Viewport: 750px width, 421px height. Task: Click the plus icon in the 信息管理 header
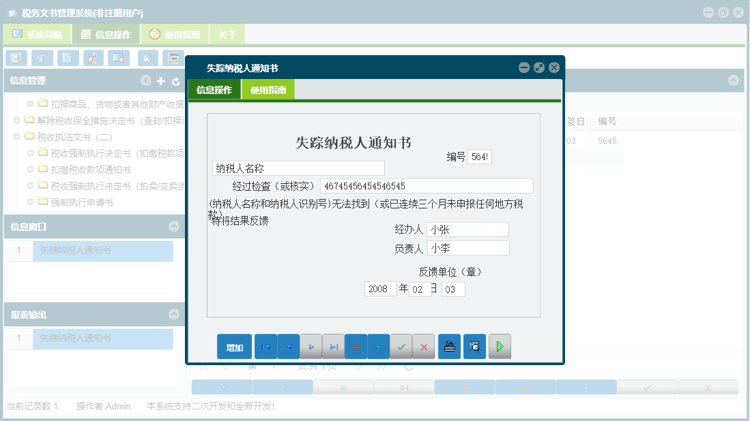pos(161,81)
